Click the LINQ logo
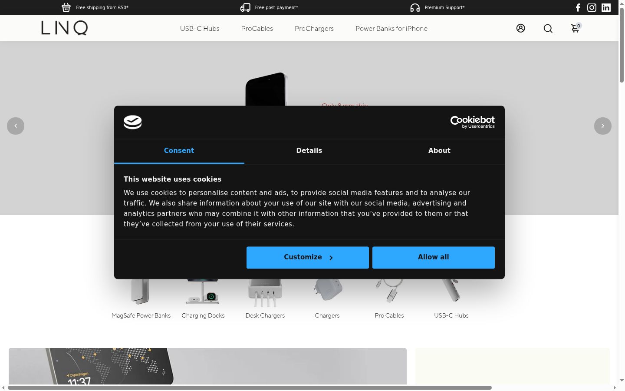625x391 pixels. [x=65, y=28]
